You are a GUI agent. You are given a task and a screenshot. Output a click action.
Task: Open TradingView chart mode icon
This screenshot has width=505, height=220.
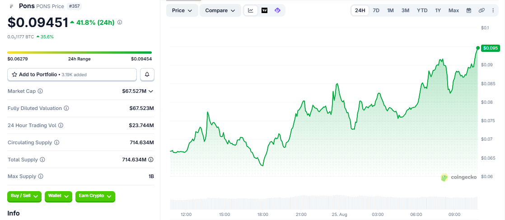pyautogui.click(x=264, y=10)
